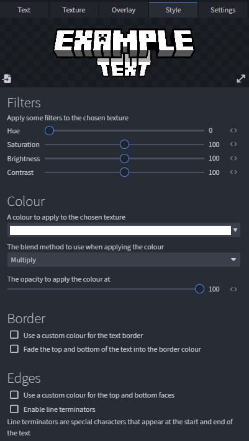Viewport: 249px width, 441px height.
Task: Toggle fade top and bottom into border colour
Action: pos(14,349)
